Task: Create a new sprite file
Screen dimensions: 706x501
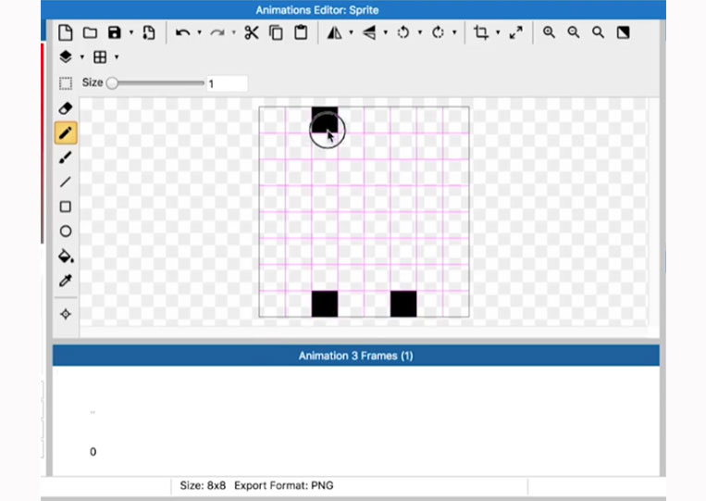Action: [x=66, y=32]
